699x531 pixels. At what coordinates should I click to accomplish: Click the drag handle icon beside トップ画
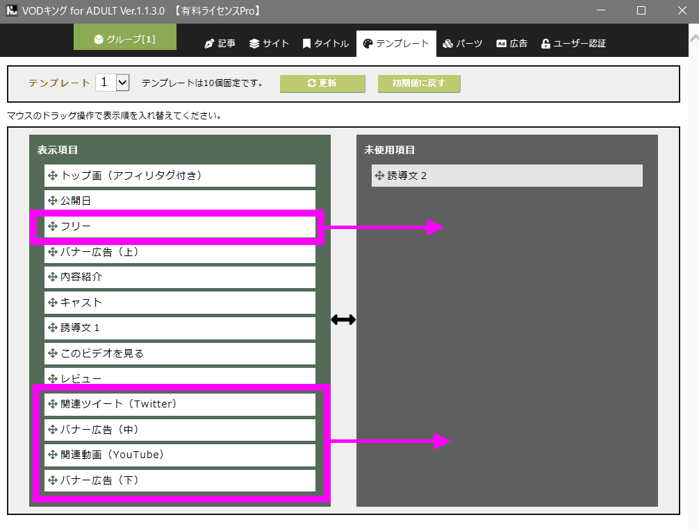(53, 176)
